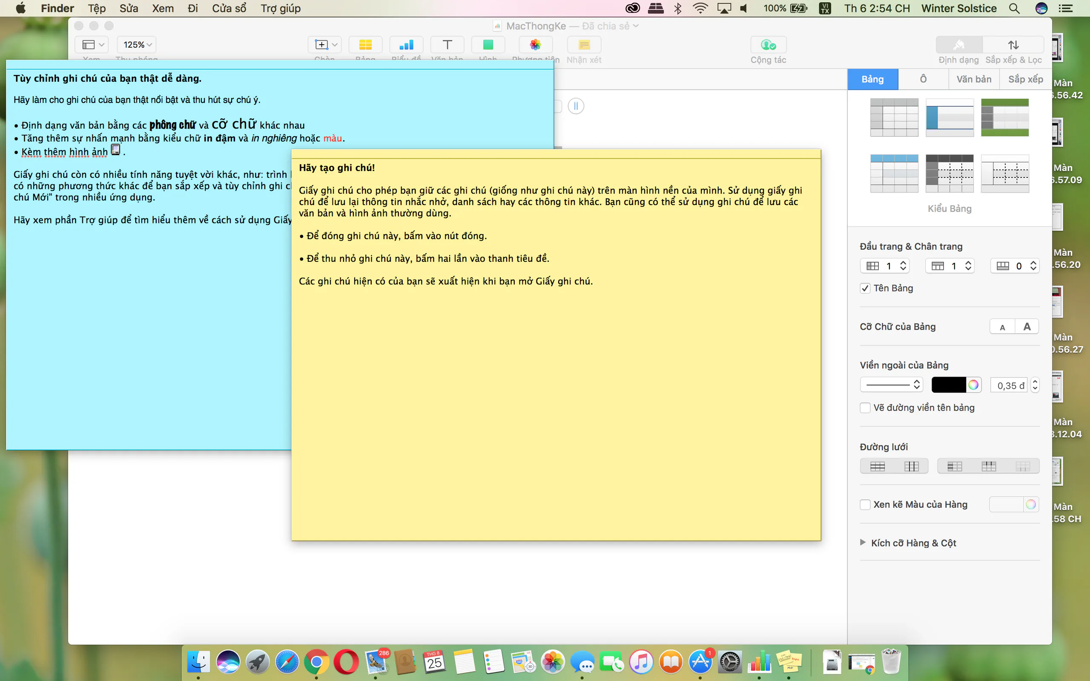Open Safari compass icon in Dock
The image size is (1090, 681).
point(287,661)
